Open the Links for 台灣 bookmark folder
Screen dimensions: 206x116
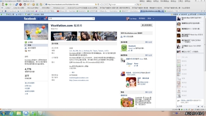(x=18, y=8)
